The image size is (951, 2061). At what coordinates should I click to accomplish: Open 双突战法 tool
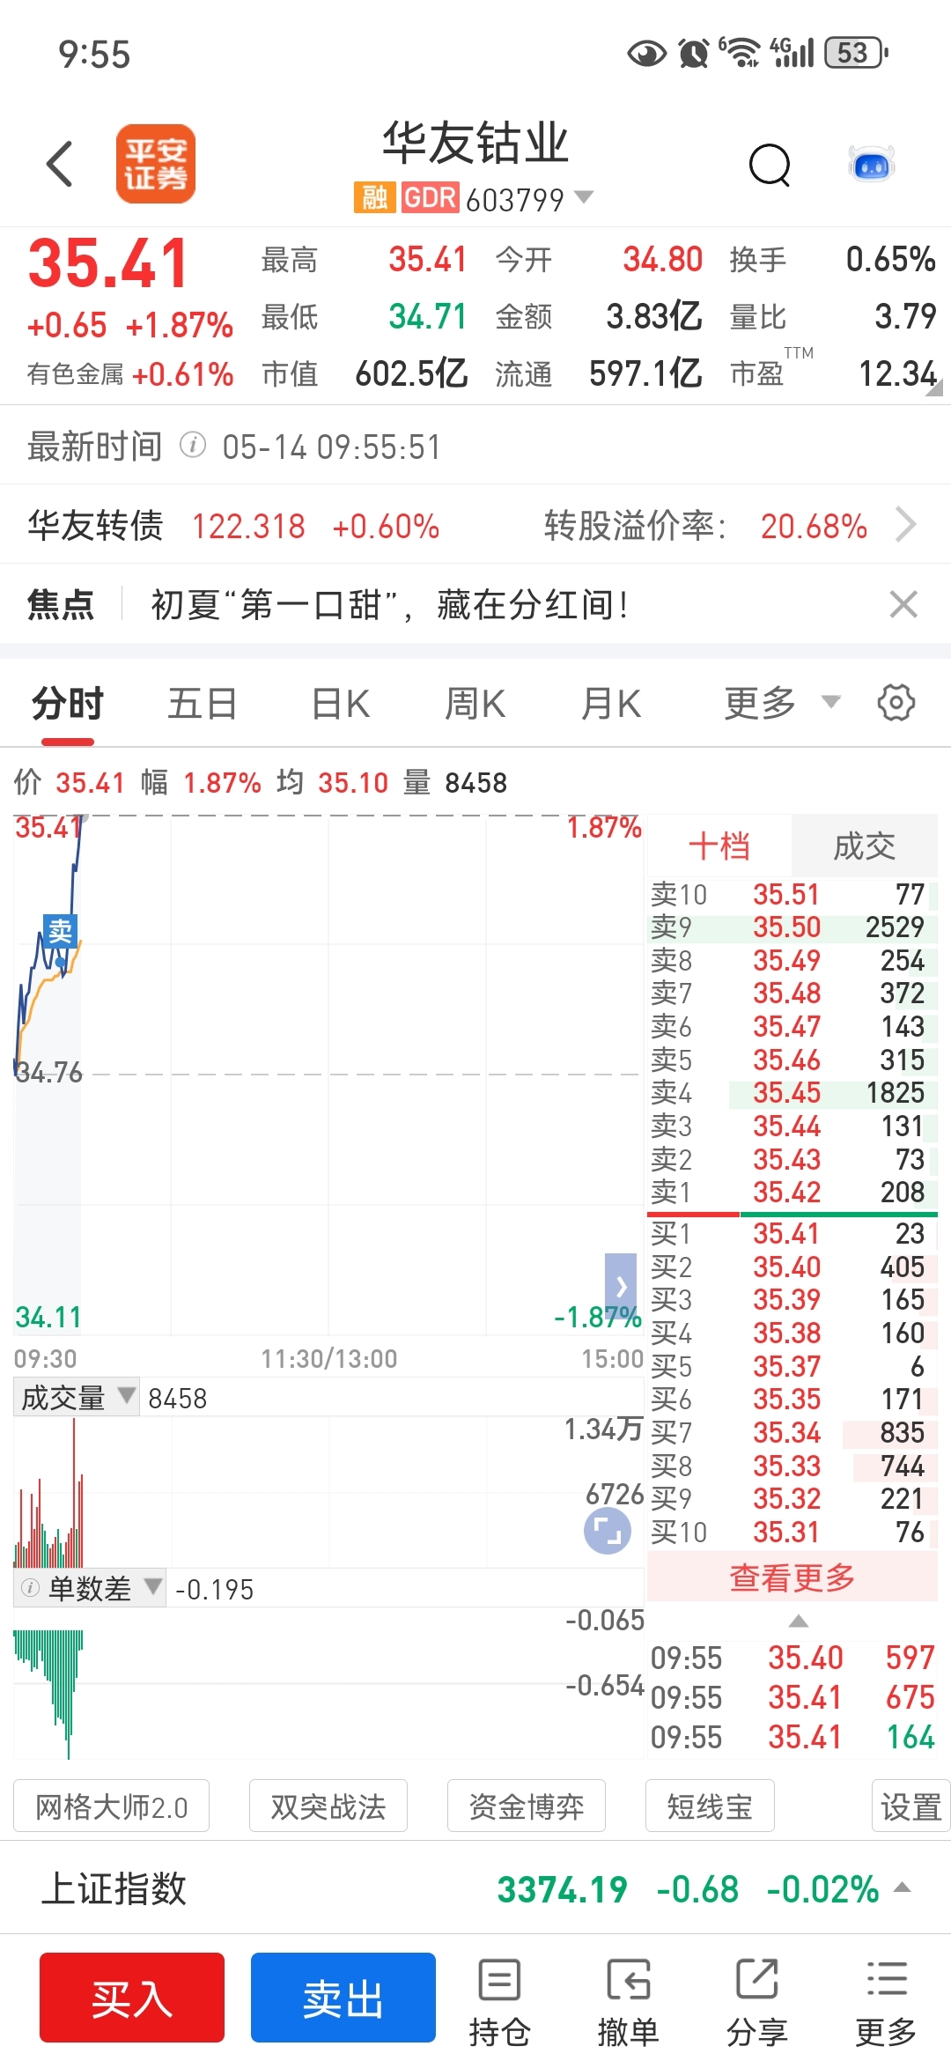328,1806
